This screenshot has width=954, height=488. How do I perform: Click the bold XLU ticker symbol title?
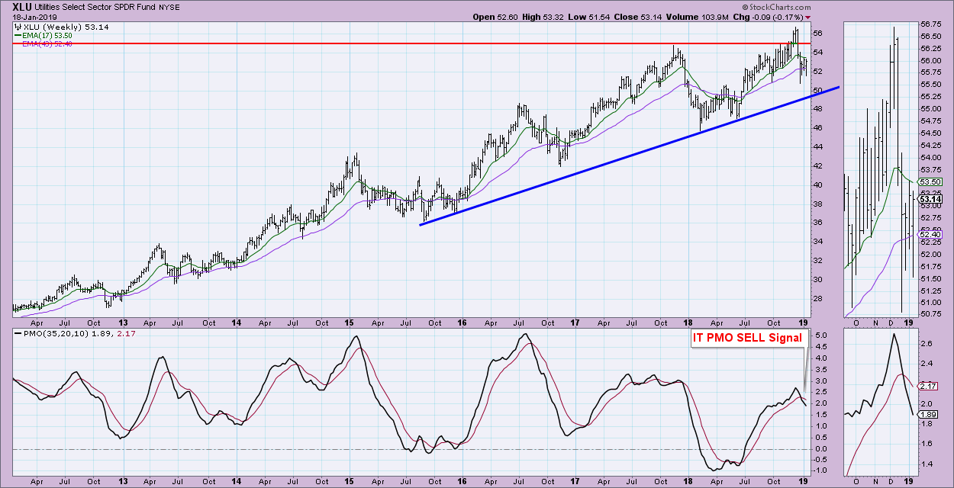(24, 5)
